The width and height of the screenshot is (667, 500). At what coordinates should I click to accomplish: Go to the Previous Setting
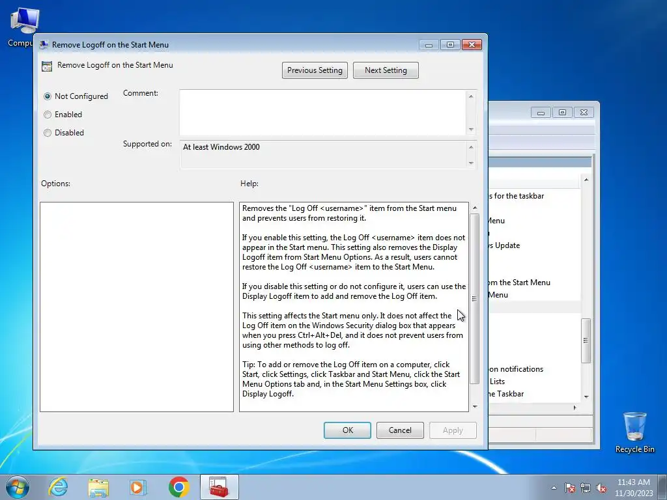click(315, 70)
